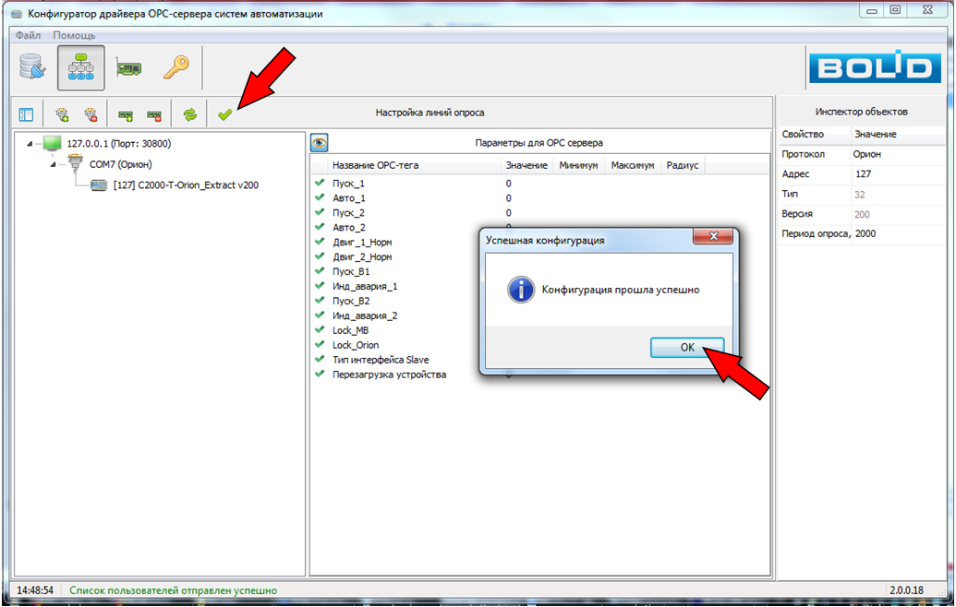Screen dimensions: 956x607
Task: Click the green refresh arrows icon
Action: click(x=189, y=114)
